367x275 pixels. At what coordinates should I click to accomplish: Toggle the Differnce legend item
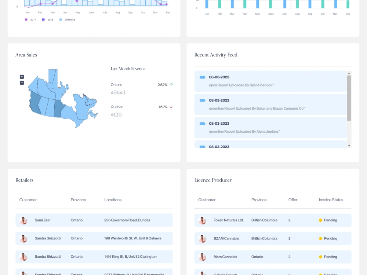pyautogui.click(x=67, y=20)
